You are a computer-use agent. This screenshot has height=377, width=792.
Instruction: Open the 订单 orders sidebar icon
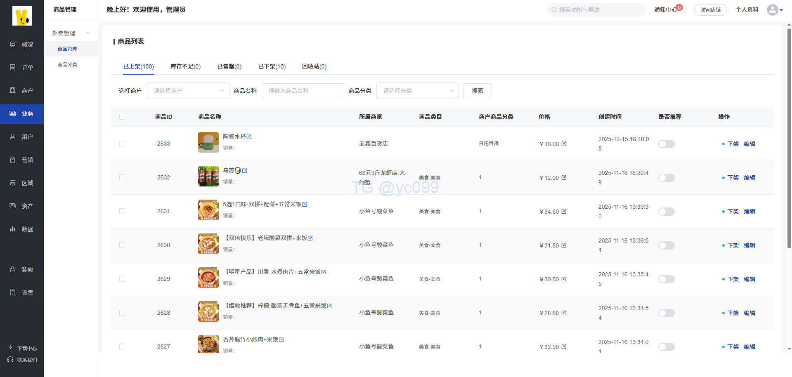pos(13,67)
